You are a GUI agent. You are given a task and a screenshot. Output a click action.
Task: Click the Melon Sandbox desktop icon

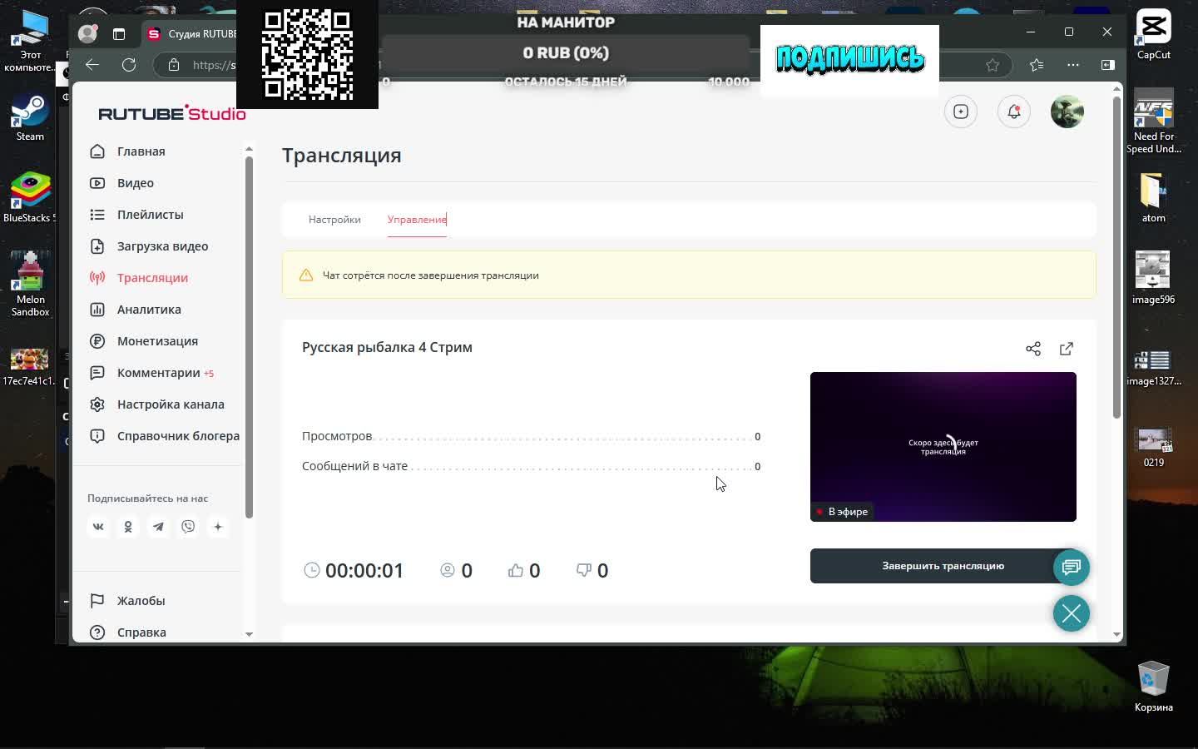click(x=30, y=285)
